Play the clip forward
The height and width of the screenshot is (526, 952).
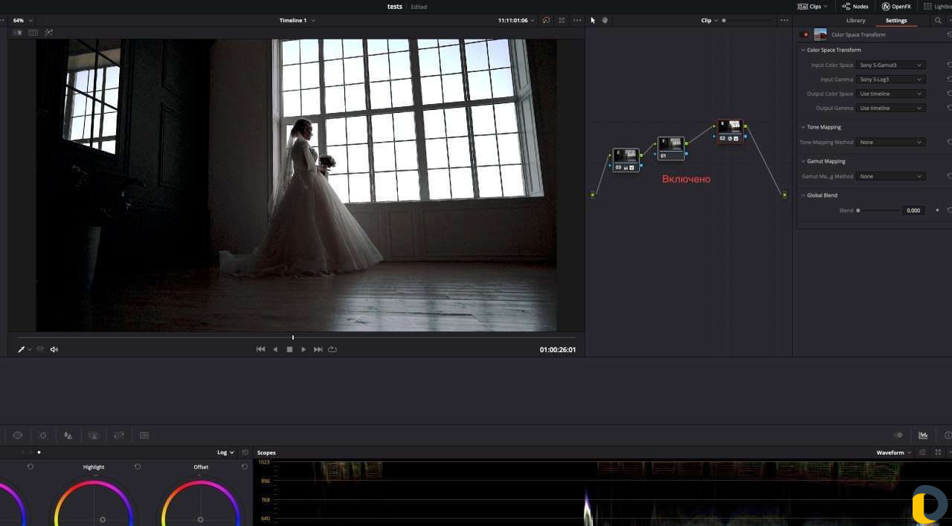coord(303,349)
